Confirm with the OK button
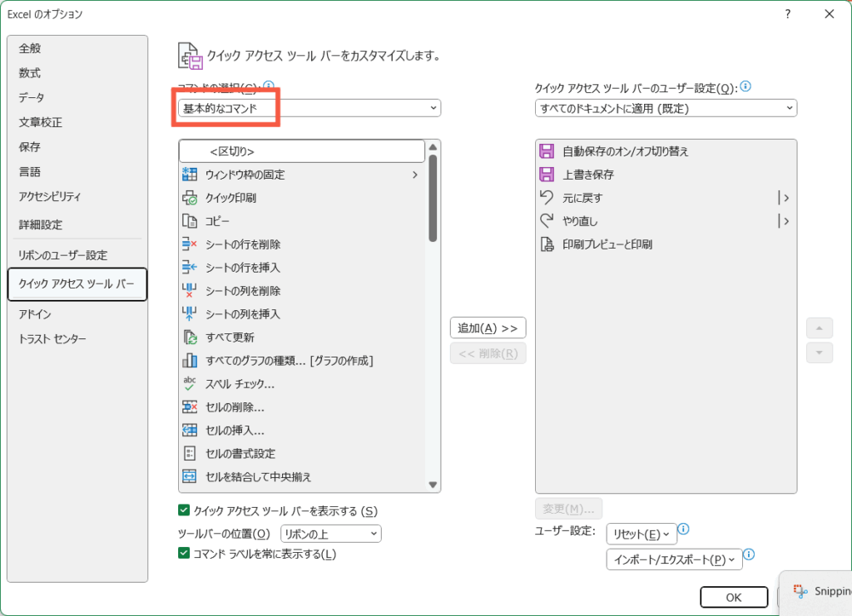This screenshot has height=616, width=852. [734, 597]
